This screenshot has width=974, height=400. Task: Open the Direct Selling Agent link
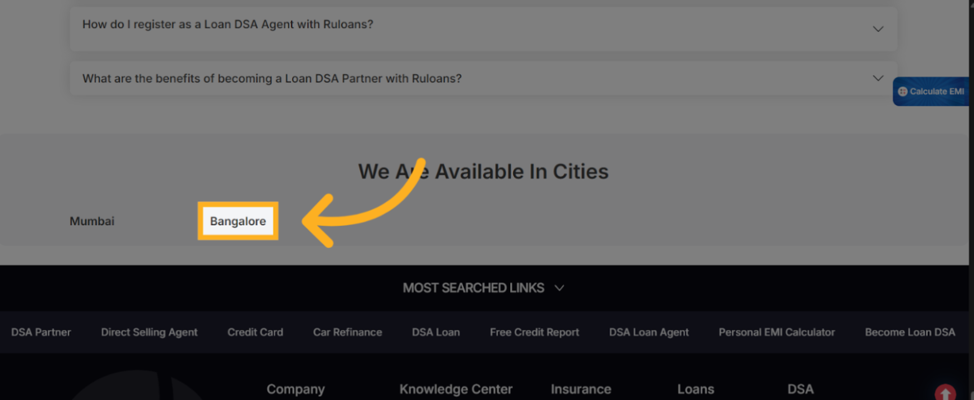(149, 332)
